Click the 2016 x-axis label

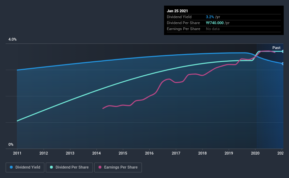tap(149, 153)
